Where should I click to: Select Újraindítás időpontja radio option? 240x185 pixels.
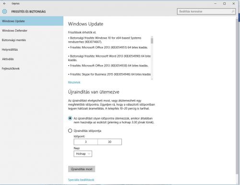(70, 131)
